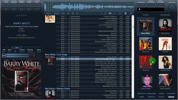This screenshot has height=100, width=178.
Task: Select Bob Sinclar track 'World hold on'
Action: 94,97
